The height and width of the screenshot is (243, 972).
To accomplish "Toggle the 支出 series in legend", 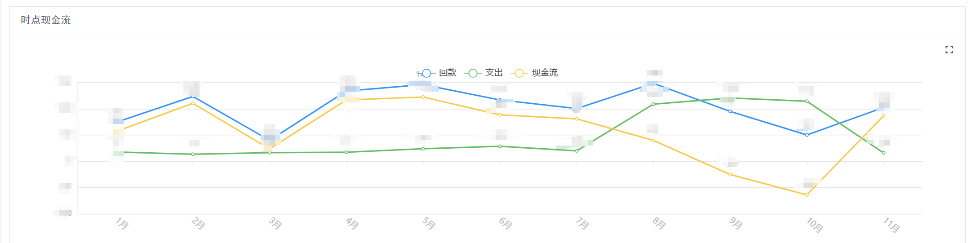I will [484, 73].
